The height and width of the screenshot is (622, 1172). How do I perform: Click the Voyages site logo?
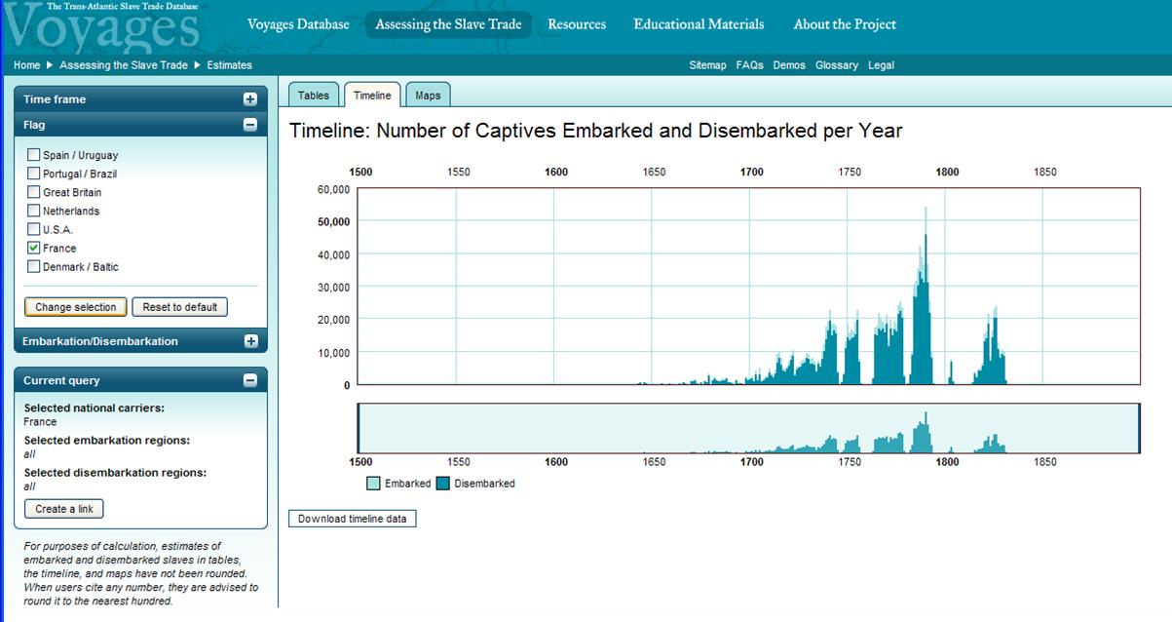(102, 27)
